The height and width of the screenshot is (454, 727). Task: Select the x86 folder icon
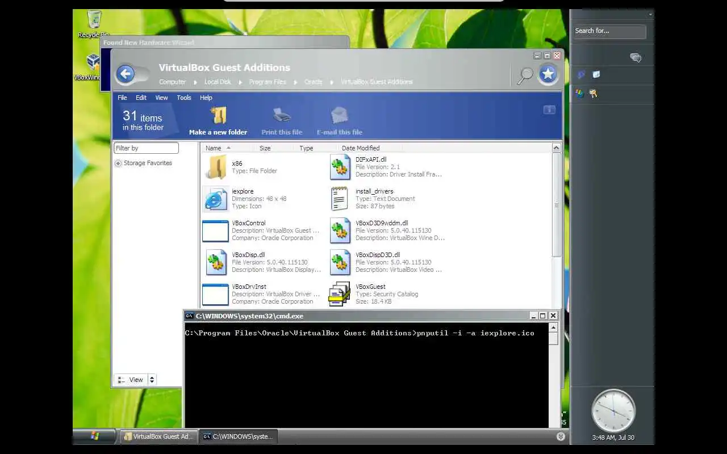point(216,167)
